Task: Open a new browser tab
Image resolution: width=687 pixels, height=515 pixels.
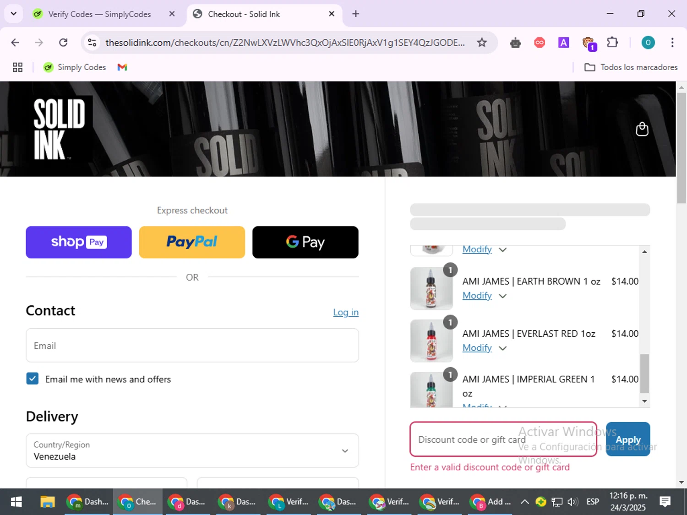Action: (355, 14)
